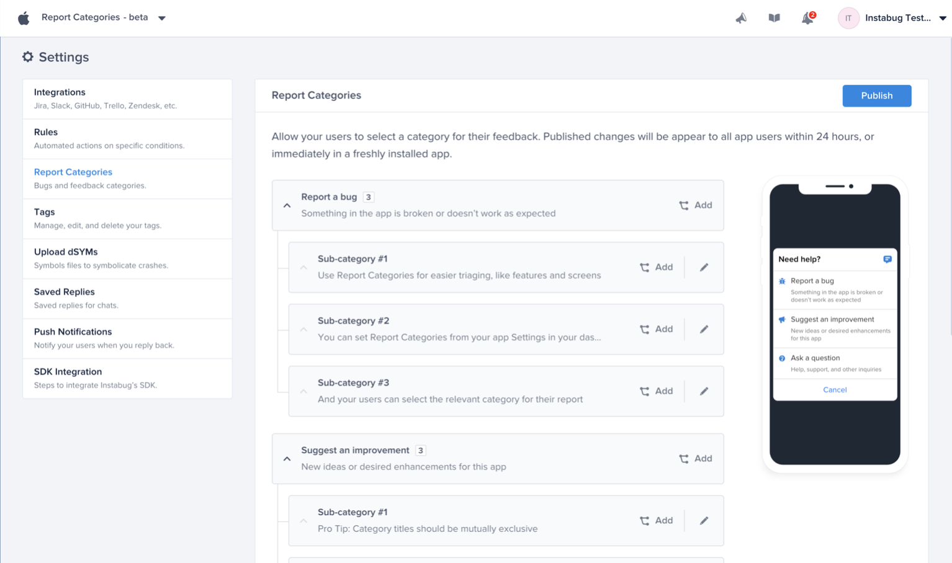Edit Sub-category #1 under Report a bug
This screenshot has height=563, width=952.
tap(704, 267)
